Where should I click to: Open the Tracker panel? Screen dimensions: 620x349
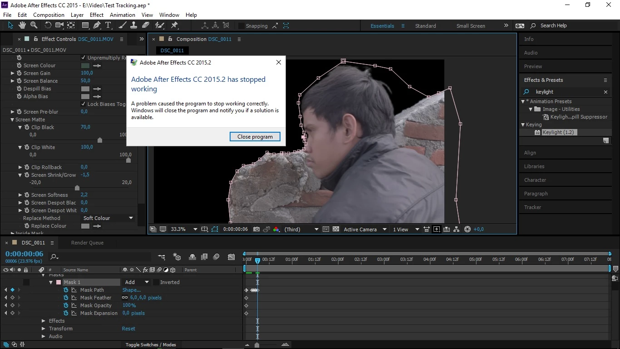(x=532, y=207)
